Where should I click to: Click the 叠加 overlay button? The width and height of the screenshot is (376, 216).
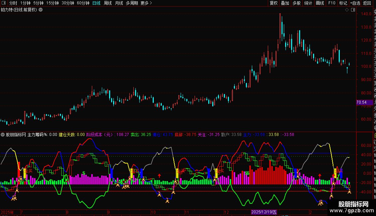point(285,3)
